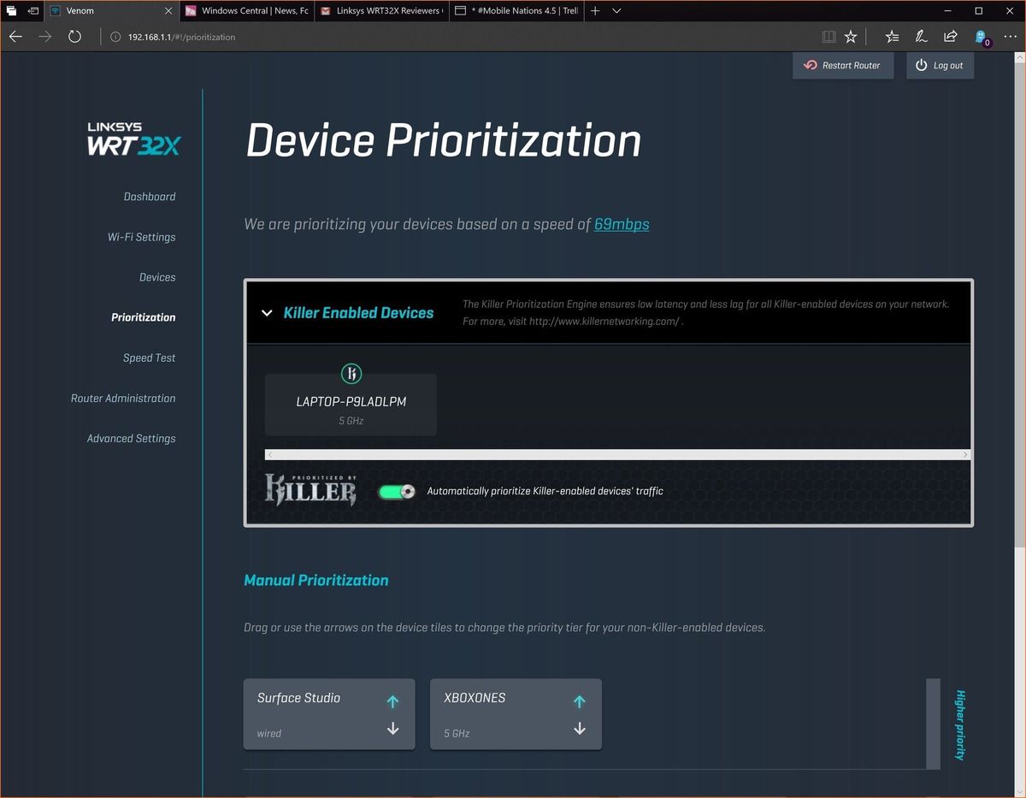The image size is (1026, 798).
Task: Click the web notes pen icon
Action: click(921, 37)
